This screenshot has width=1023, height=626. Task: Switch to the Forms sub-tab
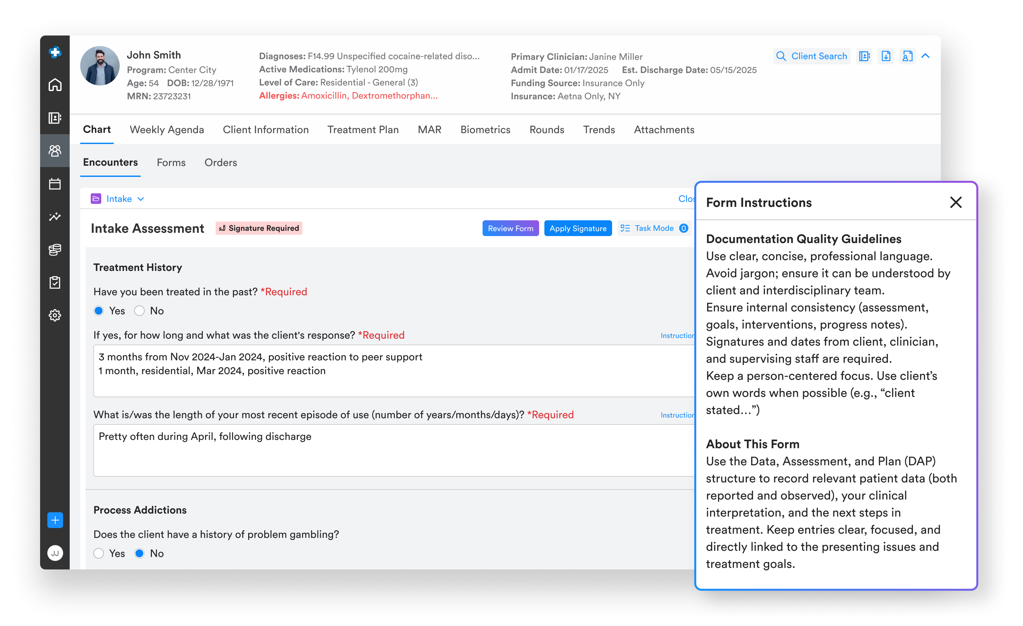coord(171,163)
